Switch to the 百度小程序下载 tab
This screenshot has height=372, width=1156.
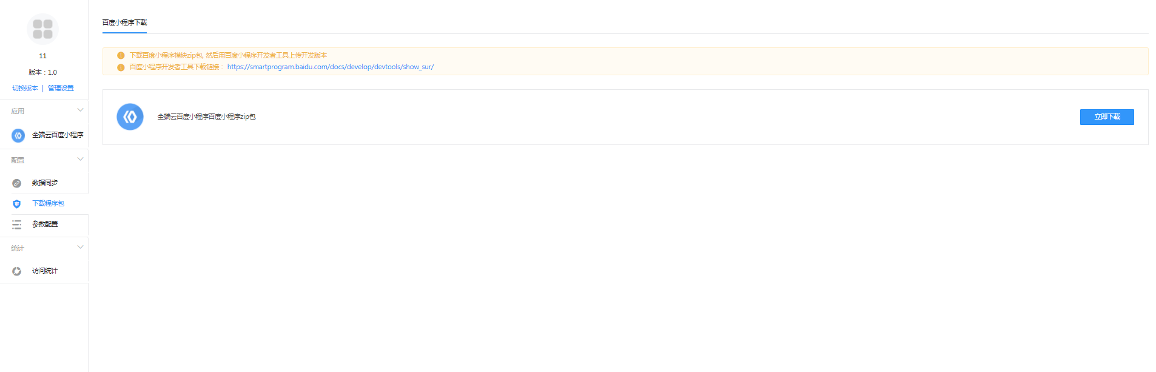124,23
